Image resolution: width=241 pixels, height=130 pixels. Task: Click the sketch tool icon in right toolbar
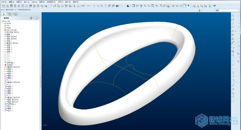[x=233, y=16]
